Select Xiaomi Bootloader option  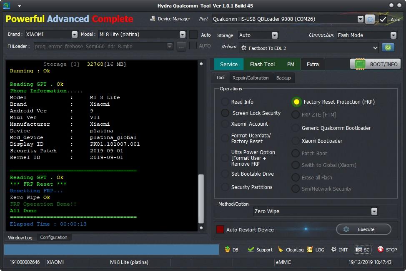click(296, 141)
